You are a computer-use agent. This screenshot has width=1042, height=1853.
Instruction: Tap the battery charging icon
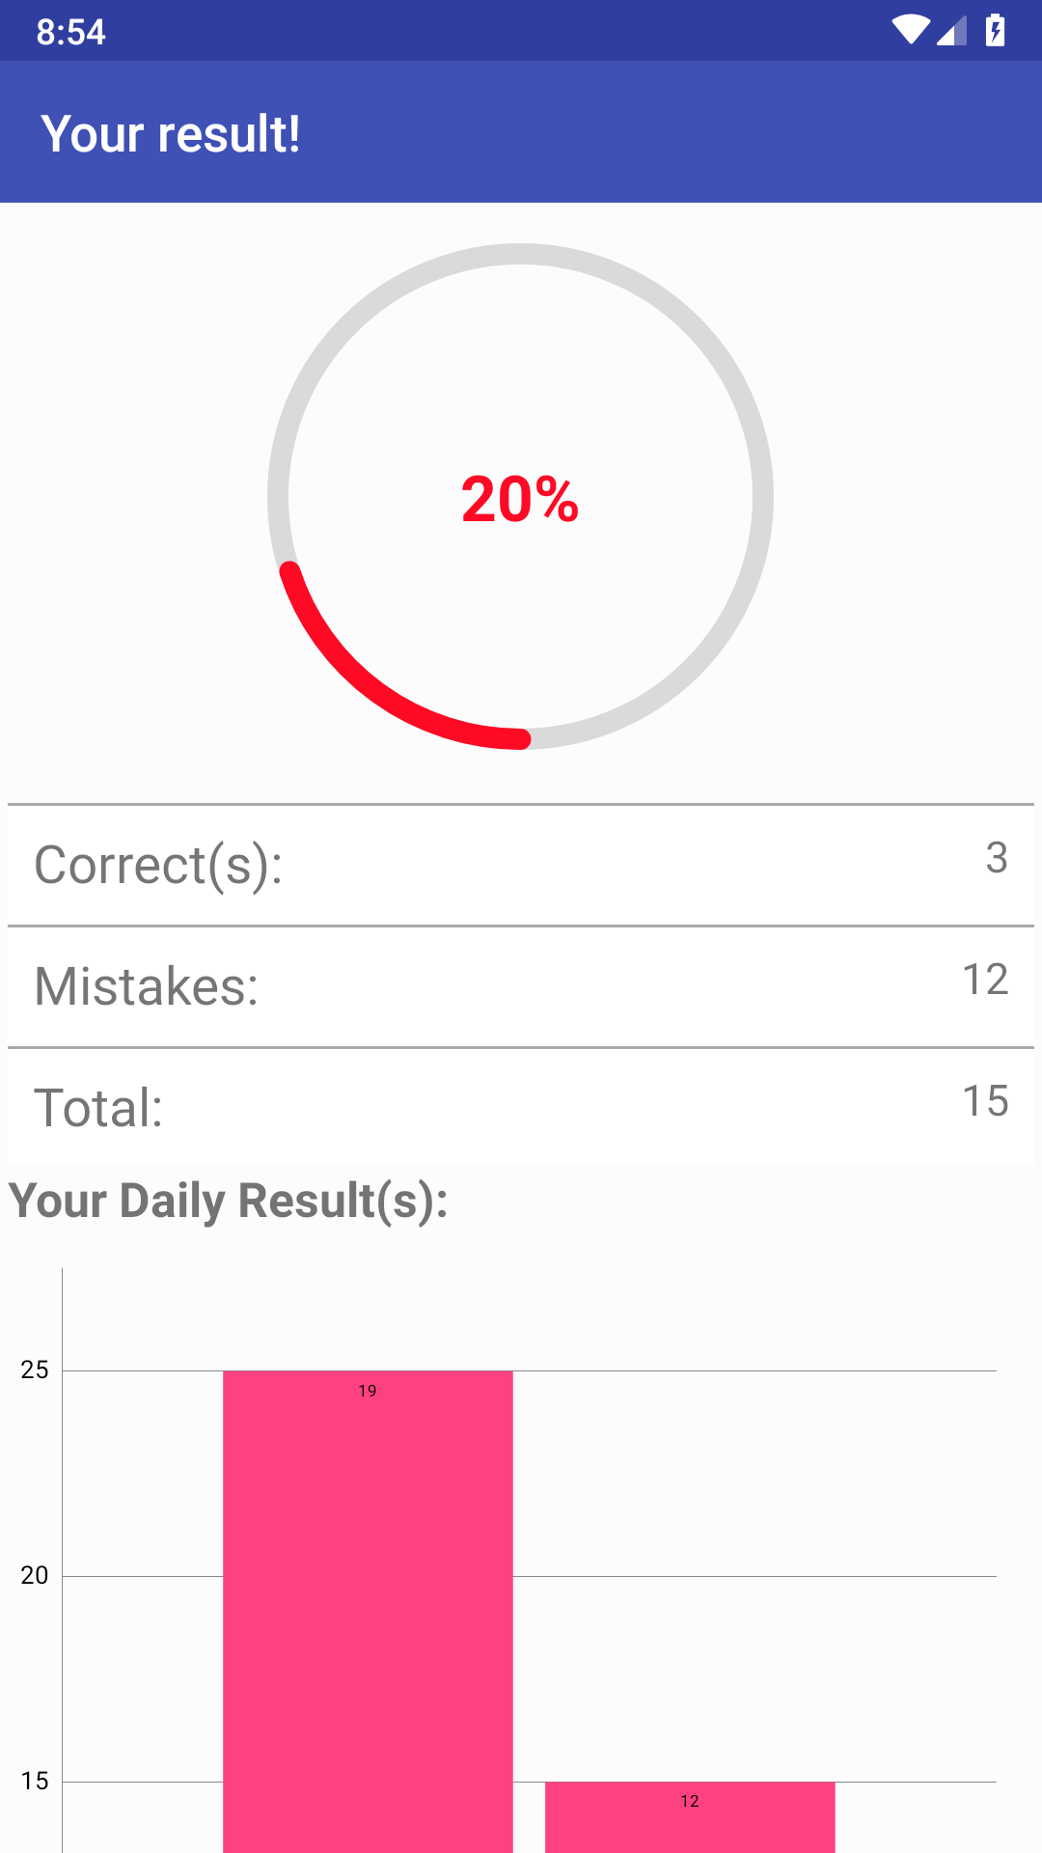(995, 30)
